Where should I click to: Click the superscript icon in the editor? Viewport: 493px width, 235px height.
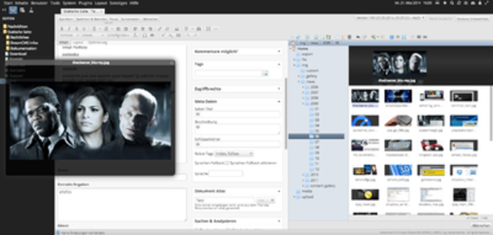pos(163,35)
